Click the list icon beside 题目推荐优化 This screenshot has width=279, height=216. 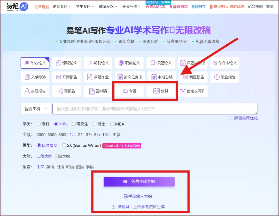coord(231,118)
